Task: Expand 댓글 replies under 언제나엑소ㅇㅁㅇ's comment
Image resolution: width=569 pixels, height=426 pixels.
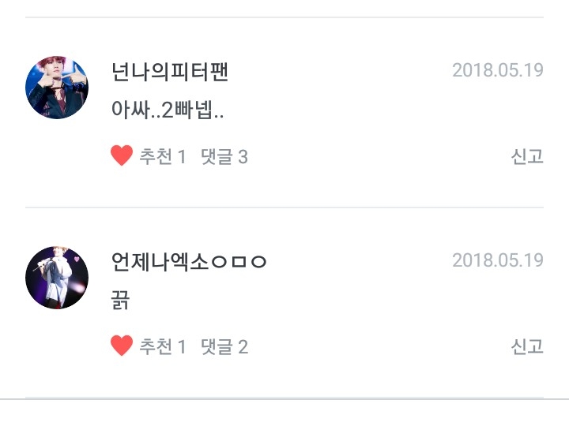Action: pyautogui.click(x=224, y=346)
